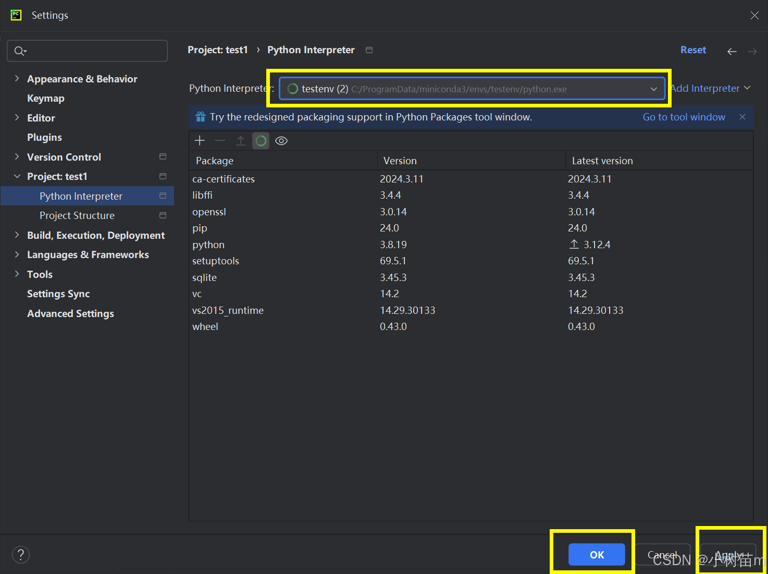
Task: Click the Cancel button
Action: click(x=662, y=555)
